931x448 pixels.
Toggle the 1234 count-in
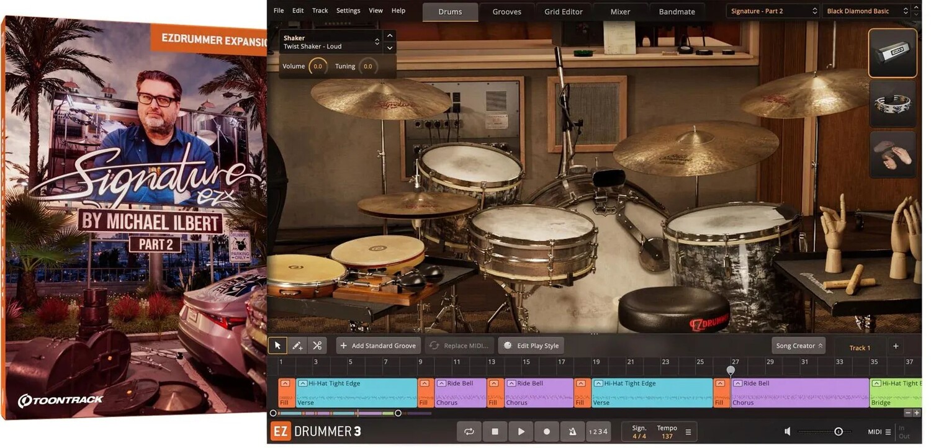point(598,431)
